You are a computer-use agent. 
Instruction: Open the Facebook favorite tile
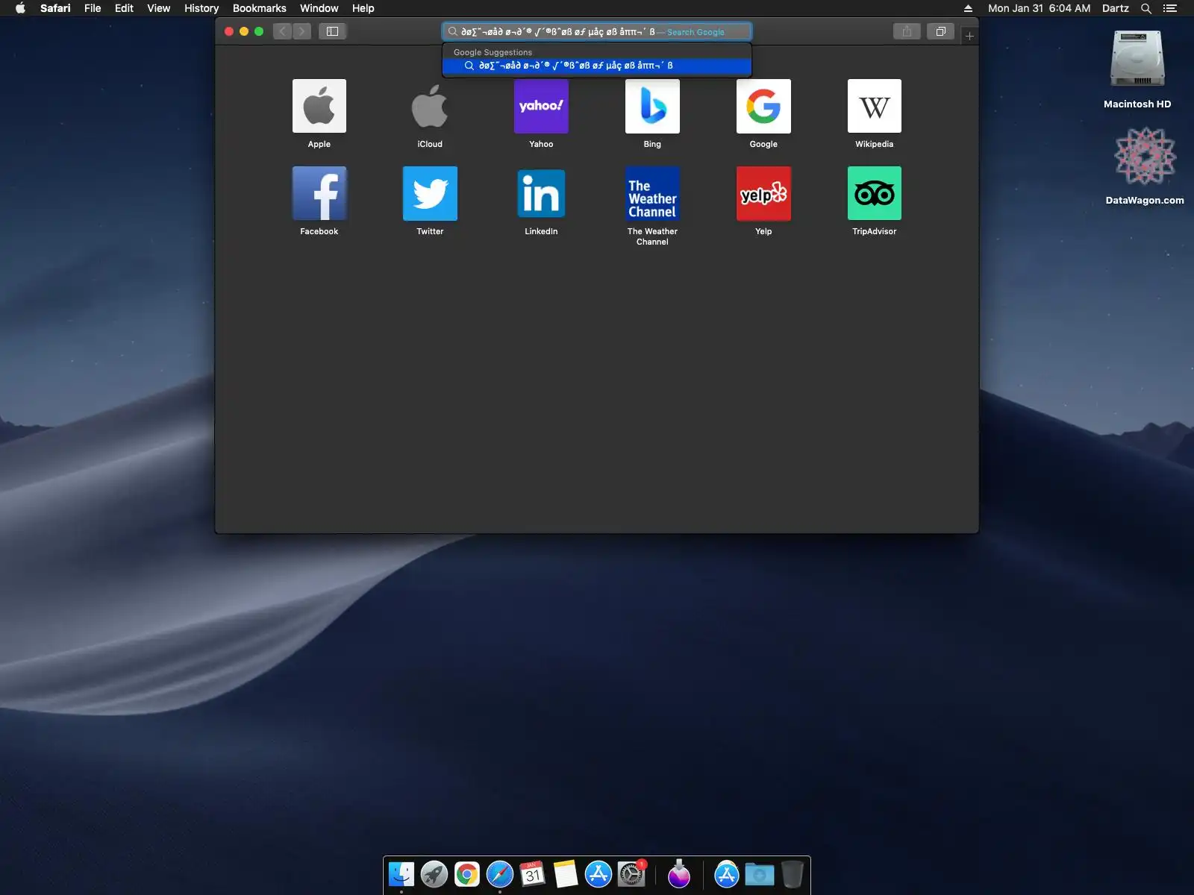point(319,193)
